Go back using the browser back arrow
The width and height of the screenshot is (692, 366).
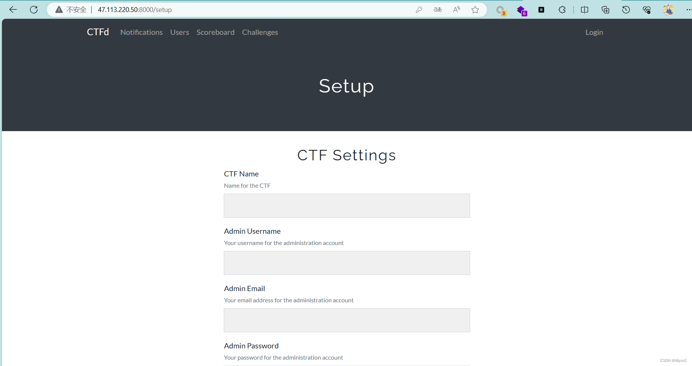pyautogui.click(x=13, y=10)
